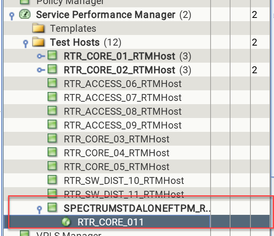Select RTR_CORE_01_RTMHost (3) label

128,56
